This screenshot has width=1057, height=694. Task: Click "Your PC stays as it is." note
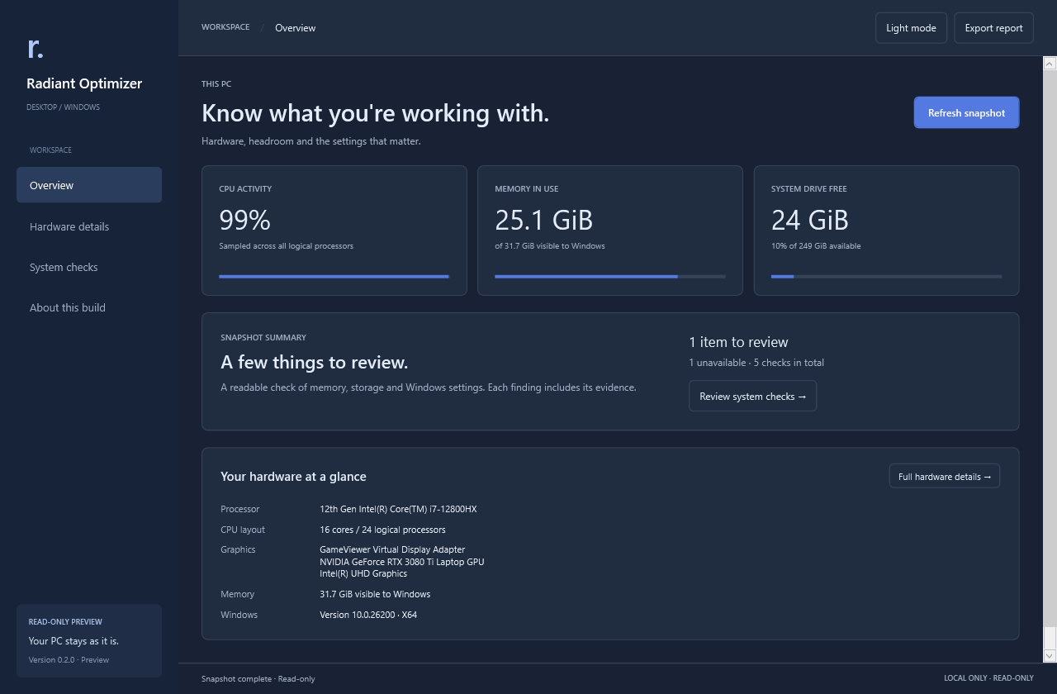click(x=73, y=641)
